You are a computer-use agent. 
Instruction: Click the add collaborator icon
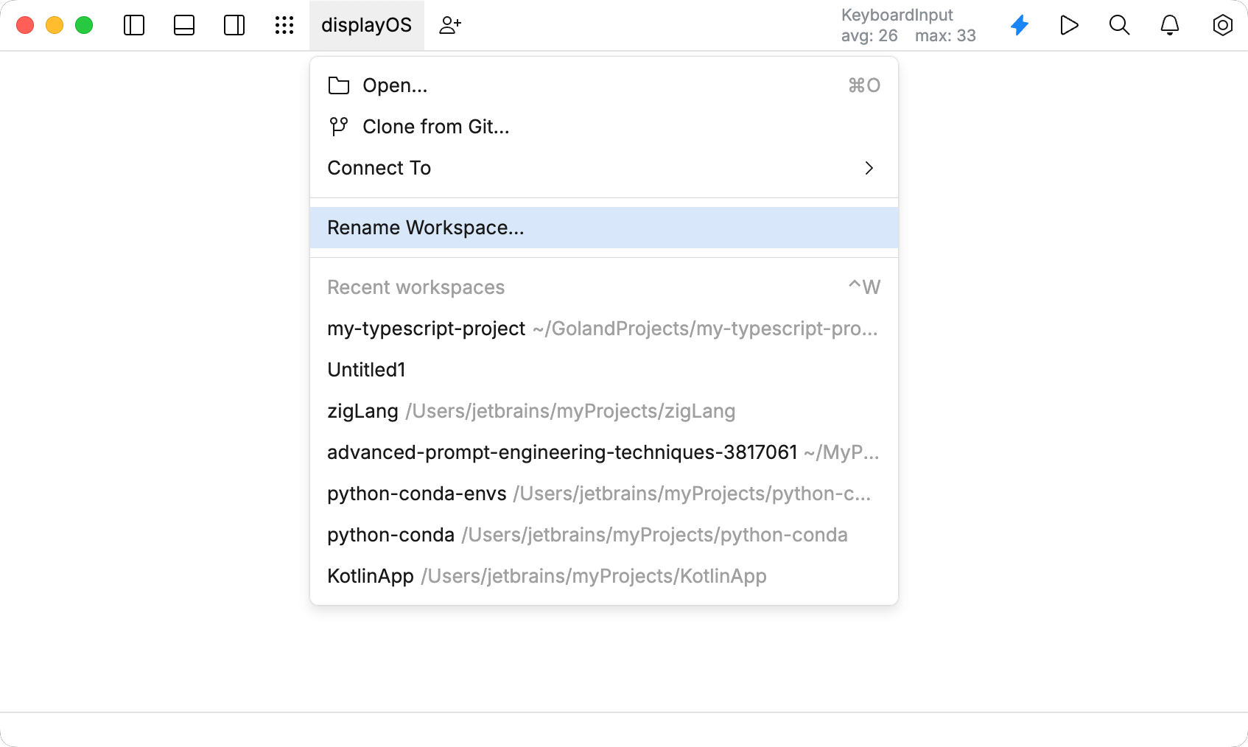point(450,24)
